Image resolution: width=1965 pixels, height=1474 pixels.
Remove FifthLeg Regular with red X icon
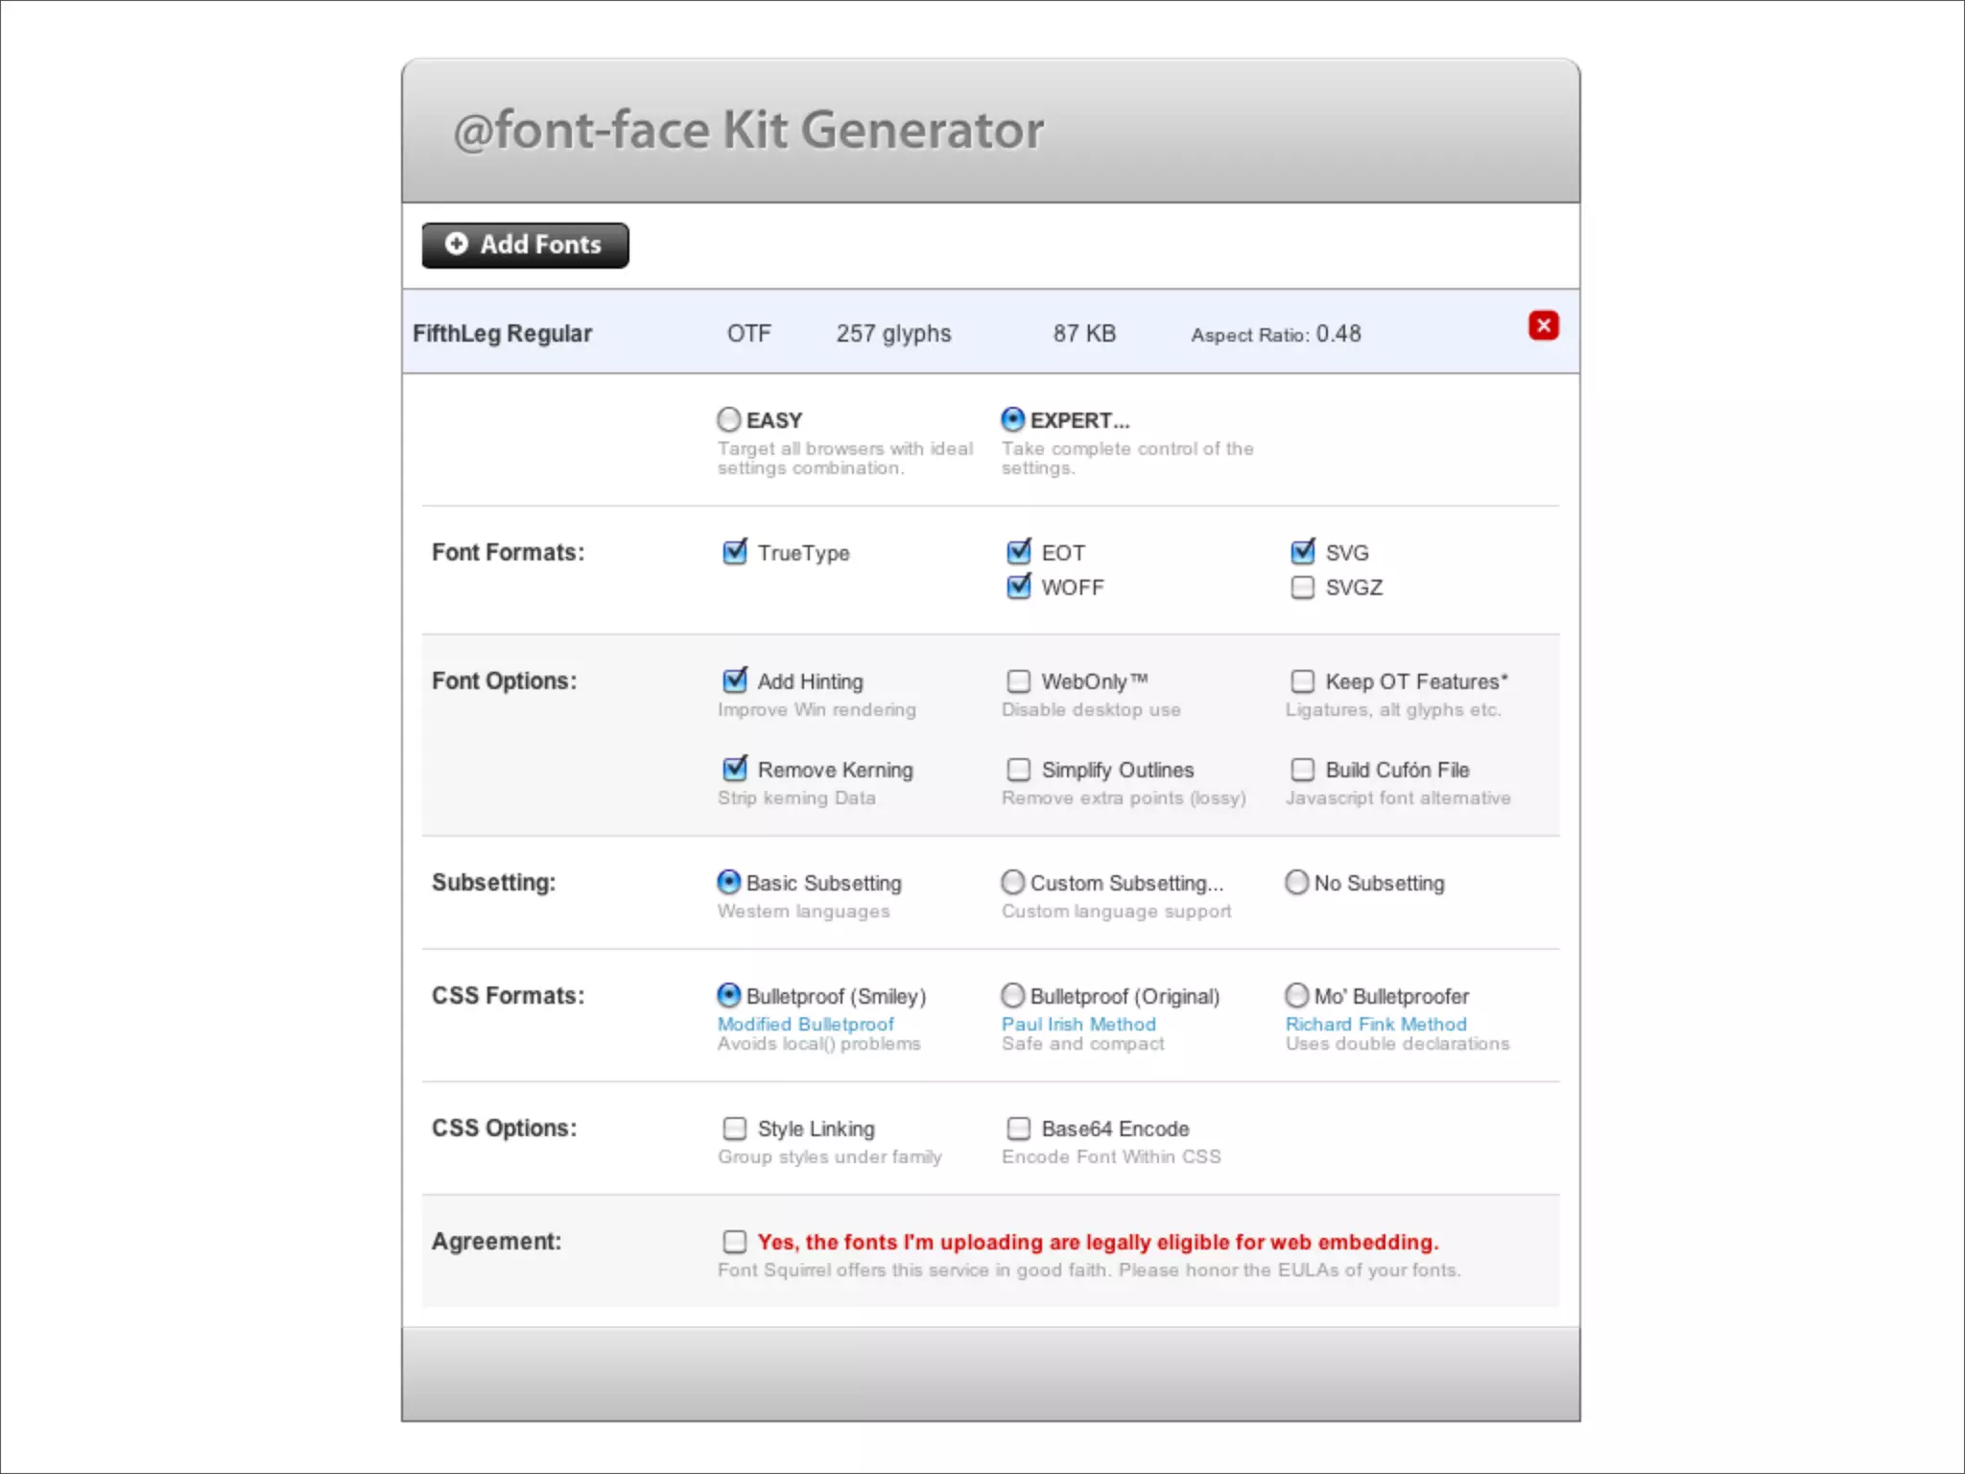coord(1543,325)
